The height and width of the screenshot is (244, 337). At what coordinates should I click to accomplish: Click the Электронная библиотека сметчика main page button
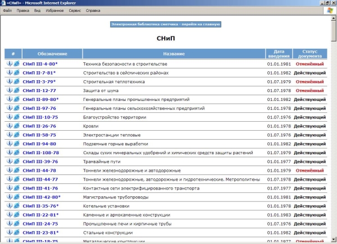point(166,24)
